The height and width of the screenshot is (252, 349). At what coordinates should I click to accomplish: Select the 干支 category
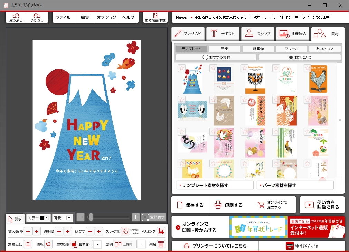[x=225, y=49]
